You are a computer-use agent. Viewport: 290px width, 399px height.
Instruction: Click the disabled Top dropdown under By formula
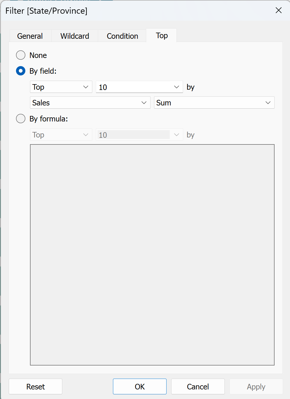point(61,135)
